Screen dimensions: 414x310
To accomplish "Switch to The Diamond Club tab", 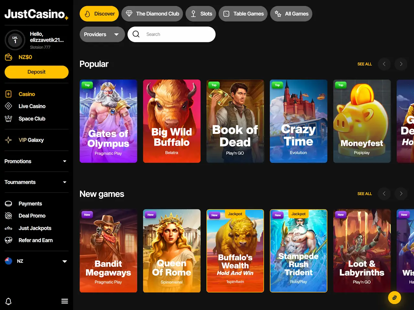I will coord(152,14).
